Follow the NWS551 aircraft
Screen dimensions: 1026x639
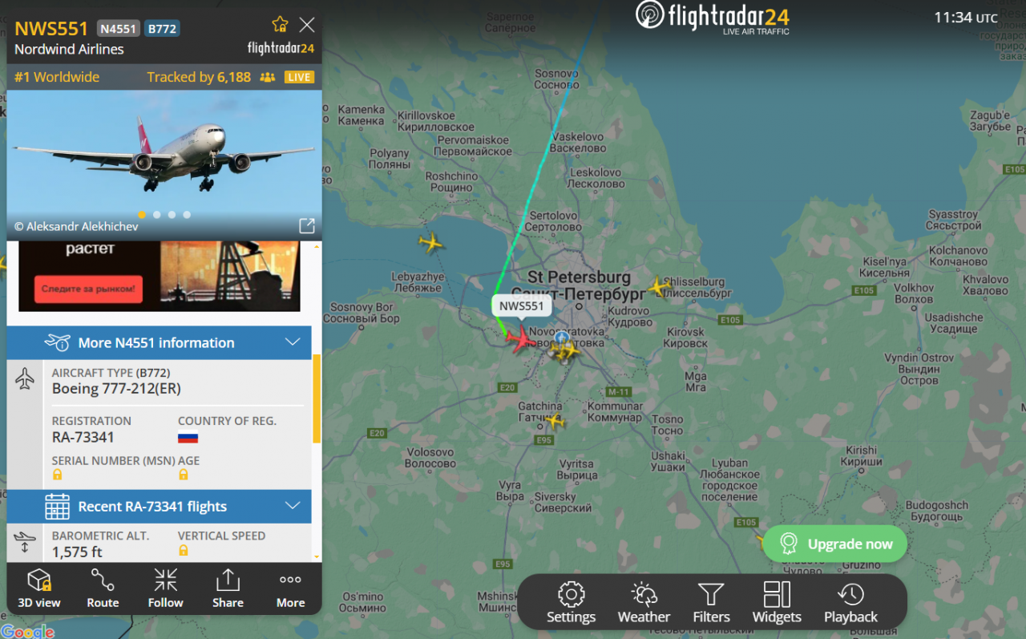166,588
